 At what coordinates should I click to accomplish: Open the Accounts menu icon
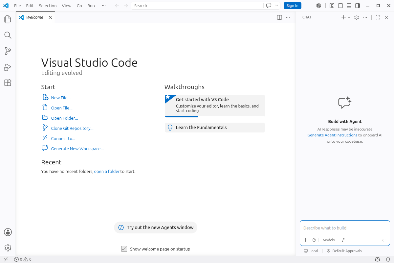8,232
